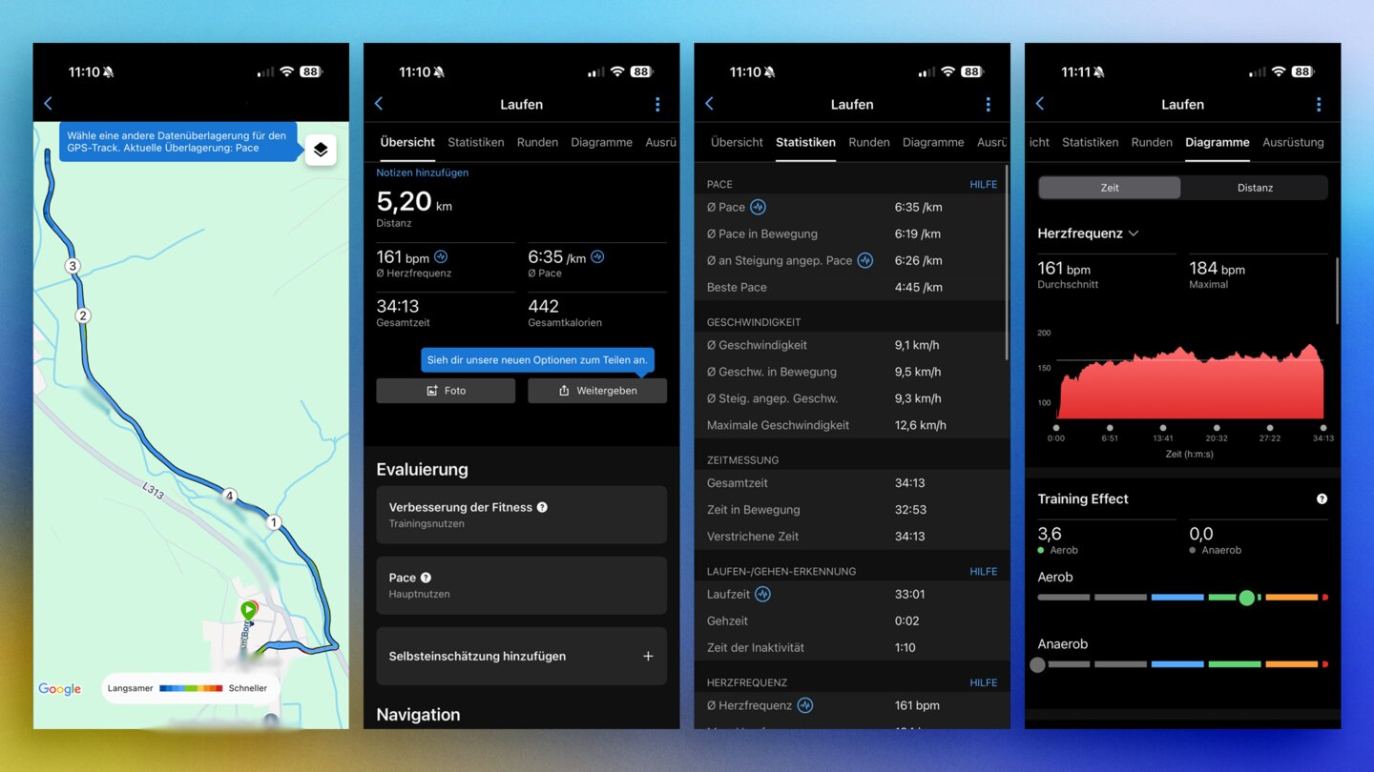
Task: Switch the chart axis to Distanz
Action: coord(1255,188)
